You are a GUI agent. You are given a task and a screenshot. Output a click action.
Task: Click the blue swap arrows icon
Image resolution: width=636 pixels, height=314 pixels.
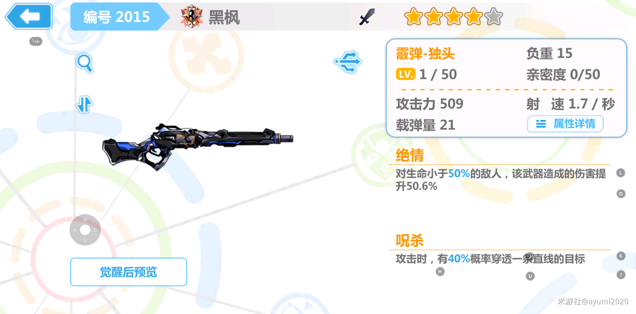[x=348, y=62]
